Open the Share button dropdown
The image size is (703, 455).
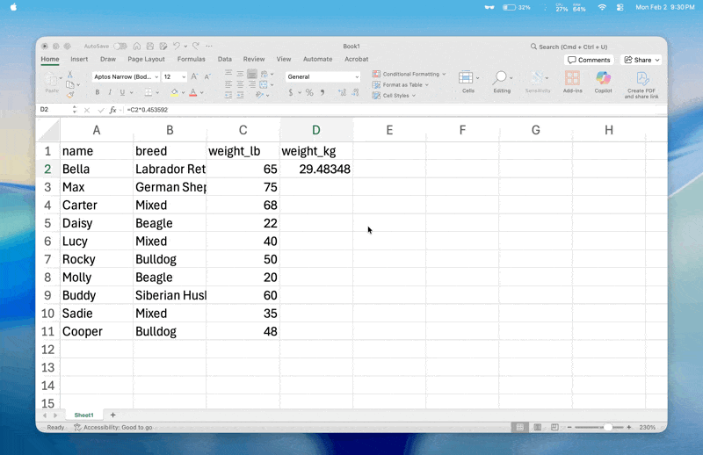click(657, 60)
